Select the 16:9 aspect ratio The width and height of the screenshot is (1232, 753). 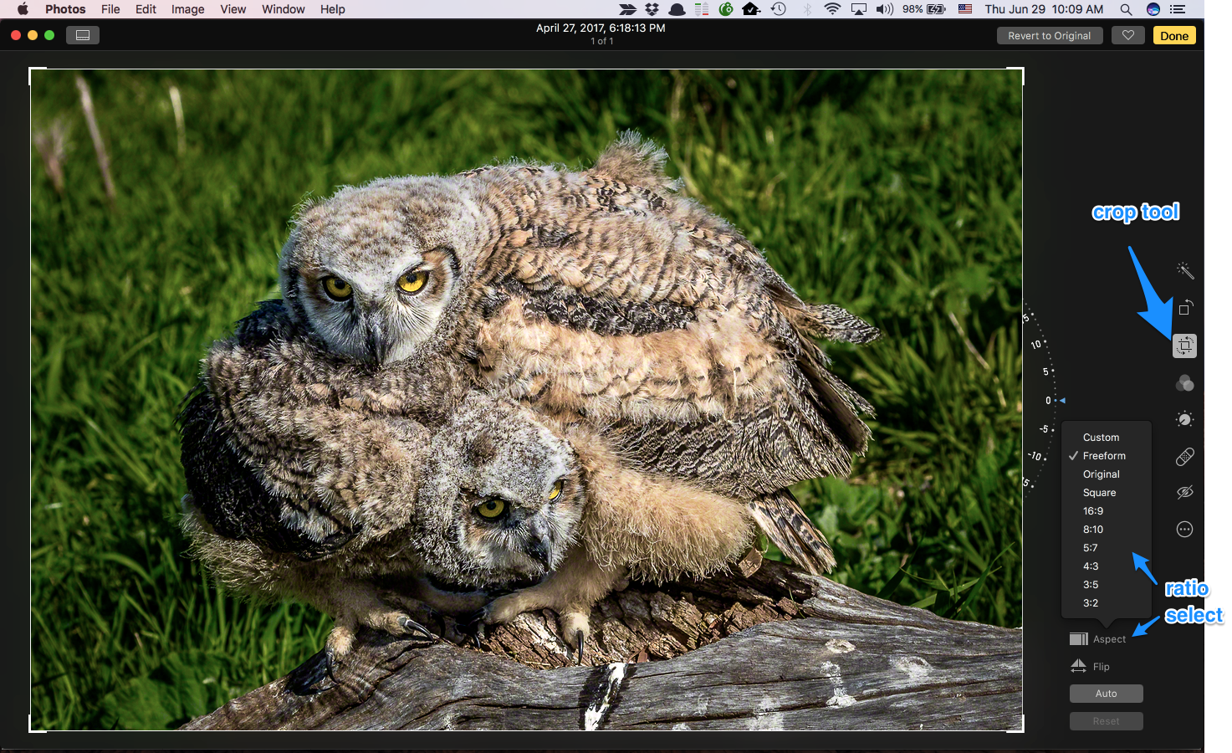pos(1093,510)
